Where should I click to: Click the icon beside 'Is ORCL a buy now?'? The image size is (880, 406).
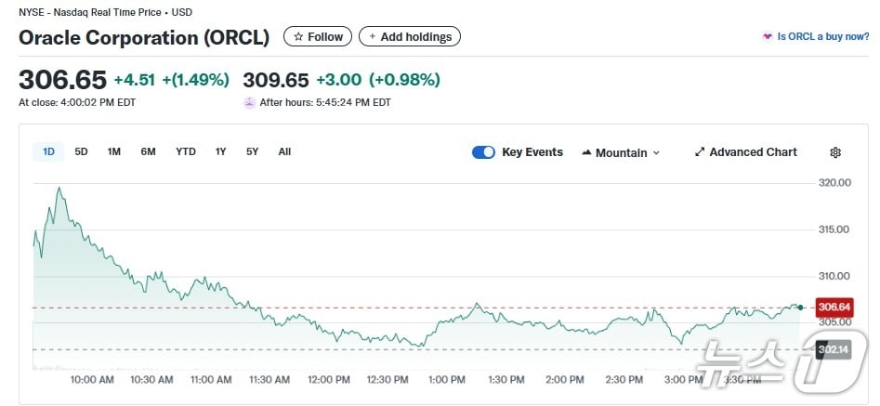click(767, 37)
